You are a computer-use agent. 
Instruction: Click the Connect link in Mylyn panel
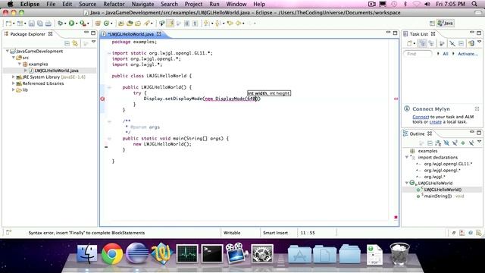[421, 117]
